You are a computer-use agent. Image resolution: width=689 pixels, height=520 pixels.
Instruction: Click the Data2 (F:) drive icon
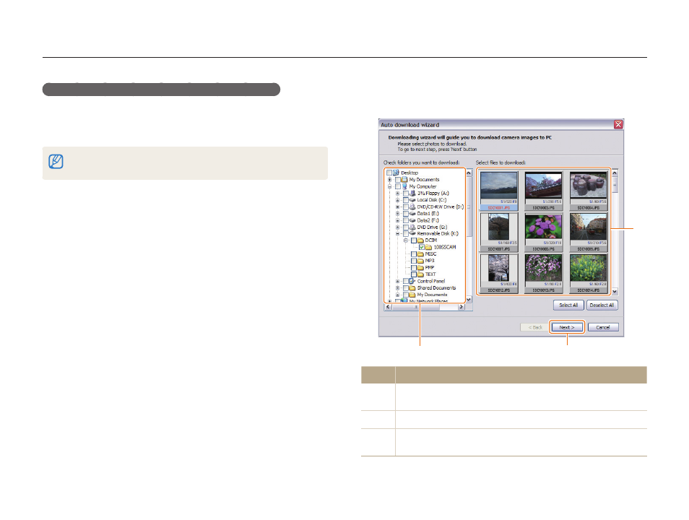point(412,220)
